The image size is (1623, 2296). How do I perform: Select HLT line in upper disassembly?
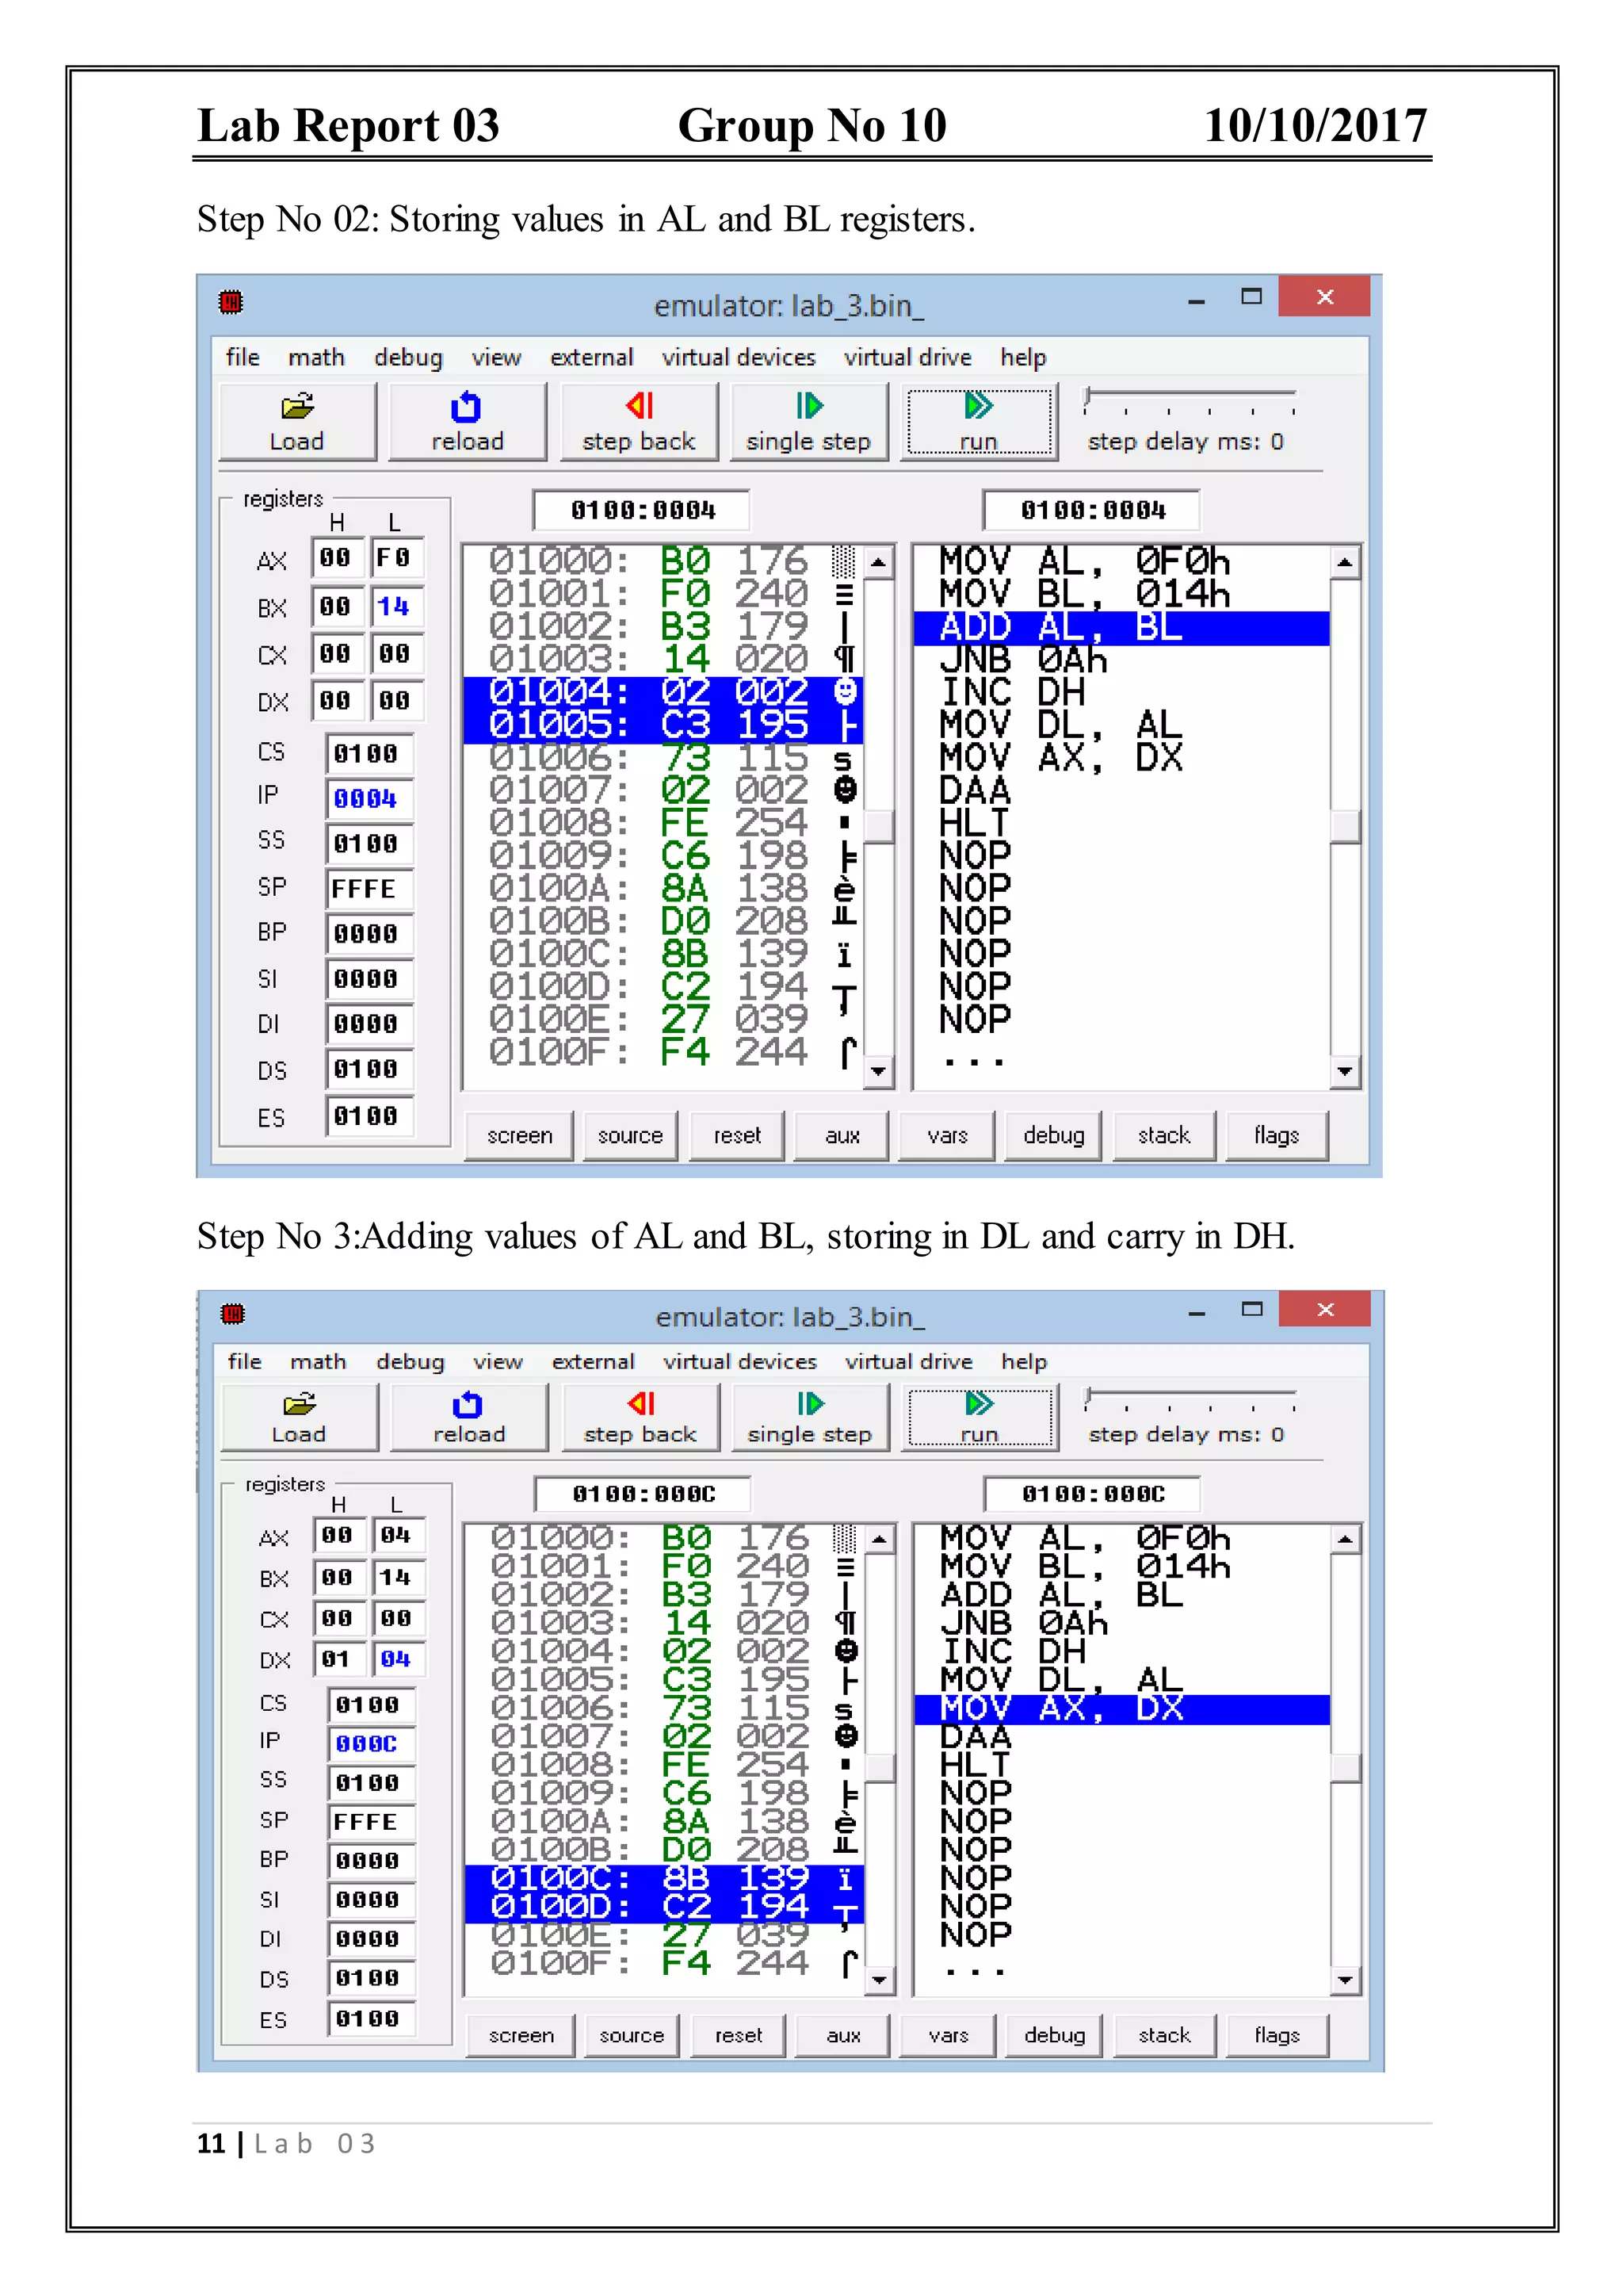click(x=1121, y=824)
